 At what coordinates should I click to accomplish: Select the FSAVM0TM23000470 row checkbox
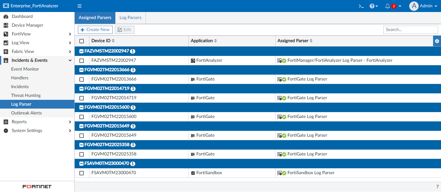pyautogui.click(x=82, y=173)
